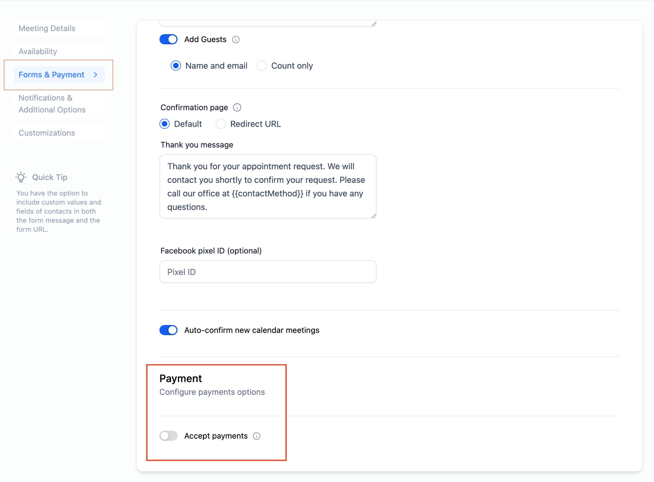Click the Forms & Payment chevron arrow
This screenshot has height=482, width=654.
click(95, 75)
